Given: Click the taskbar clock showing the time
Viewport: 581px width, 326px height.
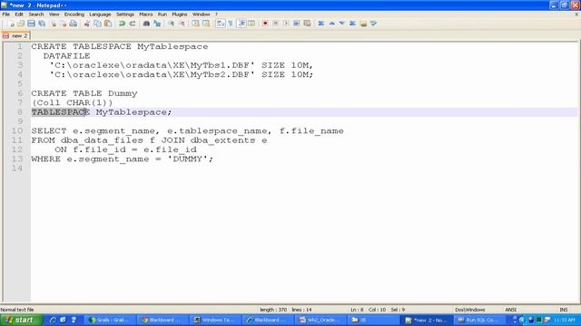Looking at the screenshot, I should pyautogui.click(x=565, y=320).
